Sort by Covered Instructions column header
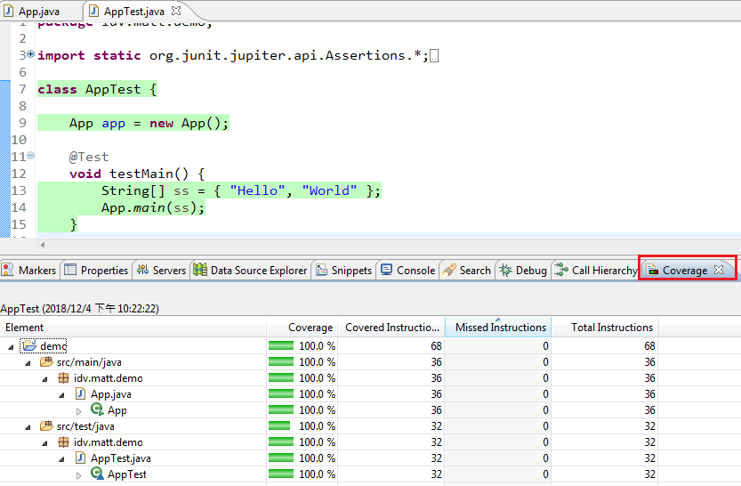741x486 pixels. click(x=391, y=328)
